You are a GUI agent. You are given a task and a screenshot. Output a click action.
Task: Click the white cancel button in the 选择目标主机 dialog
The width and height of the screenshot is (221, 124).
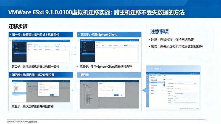coord(56,95)
